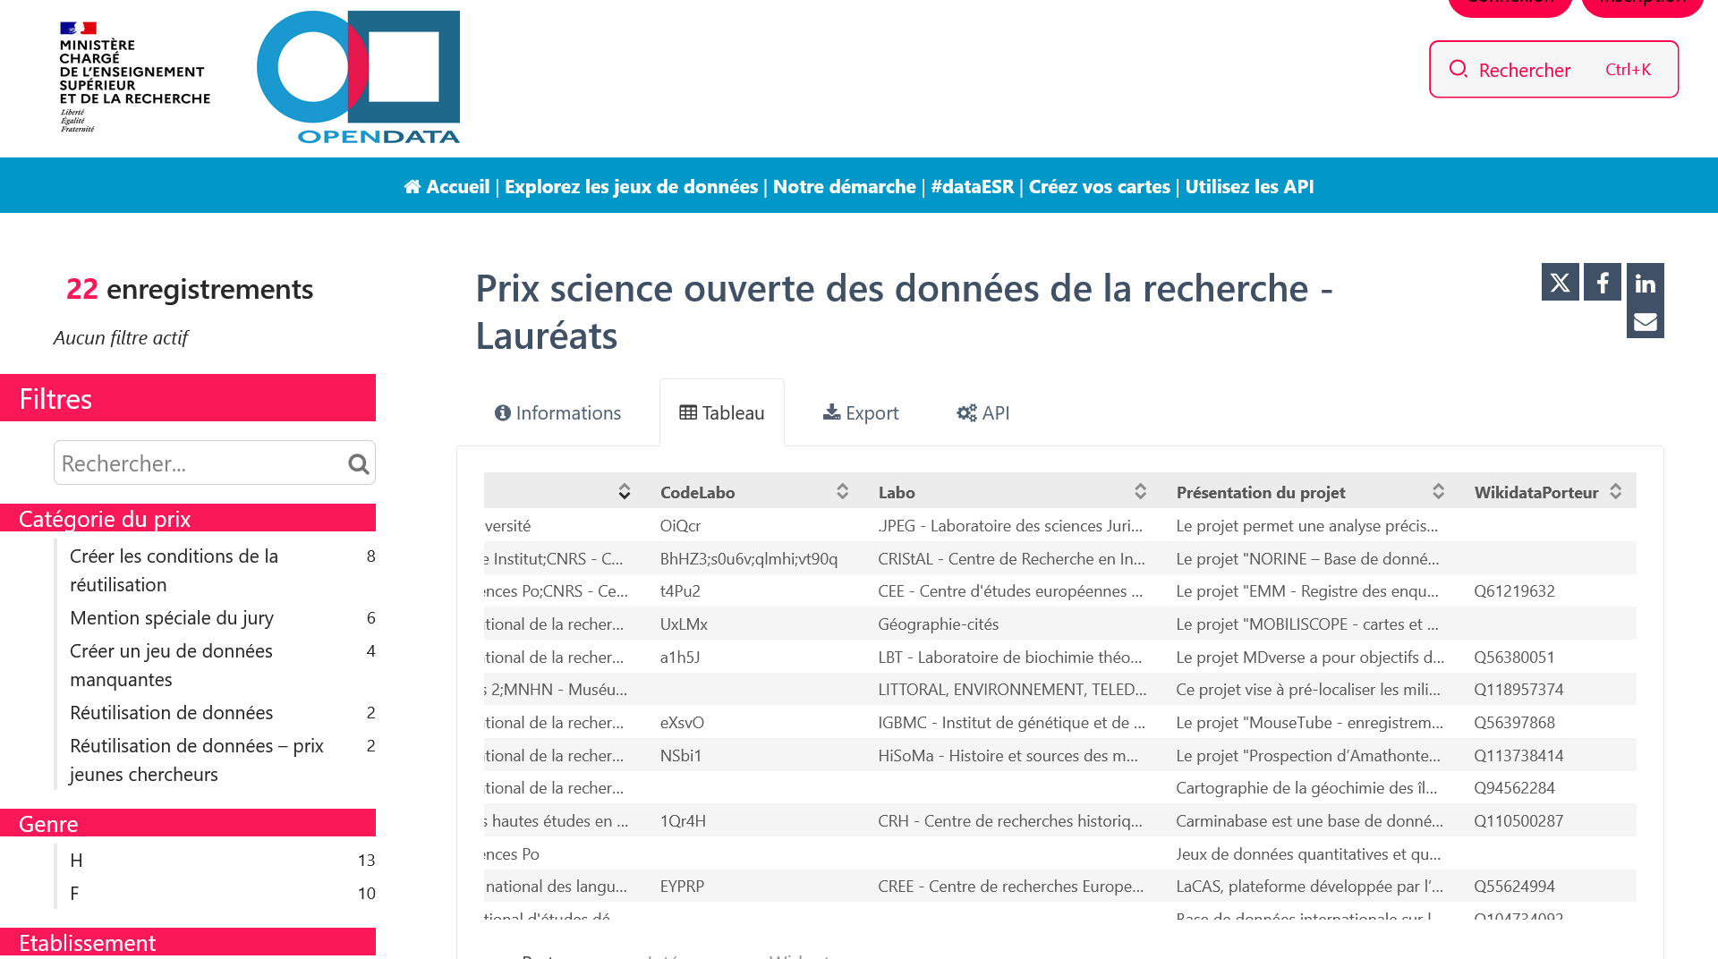Open Notre démarche page
This screenshot has width=1718, height=959.
[x=844, y=186]
